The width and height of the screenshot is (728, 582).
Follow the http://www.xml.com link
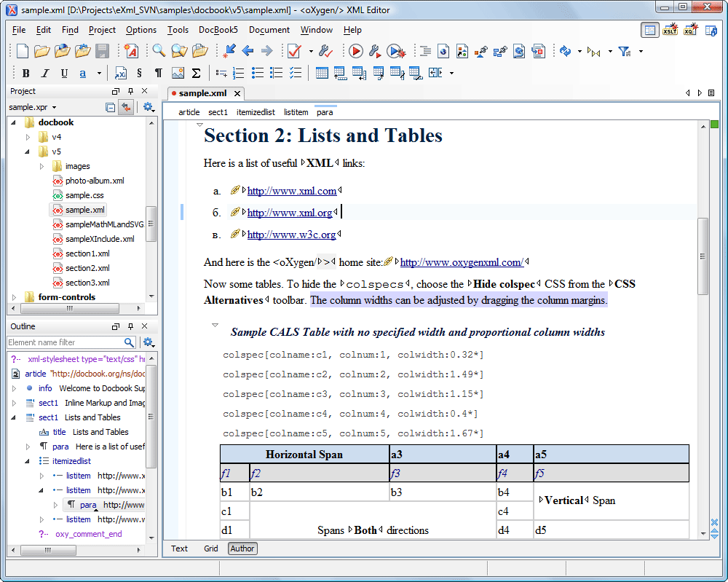pyautogui.click(x=292, y=191)
